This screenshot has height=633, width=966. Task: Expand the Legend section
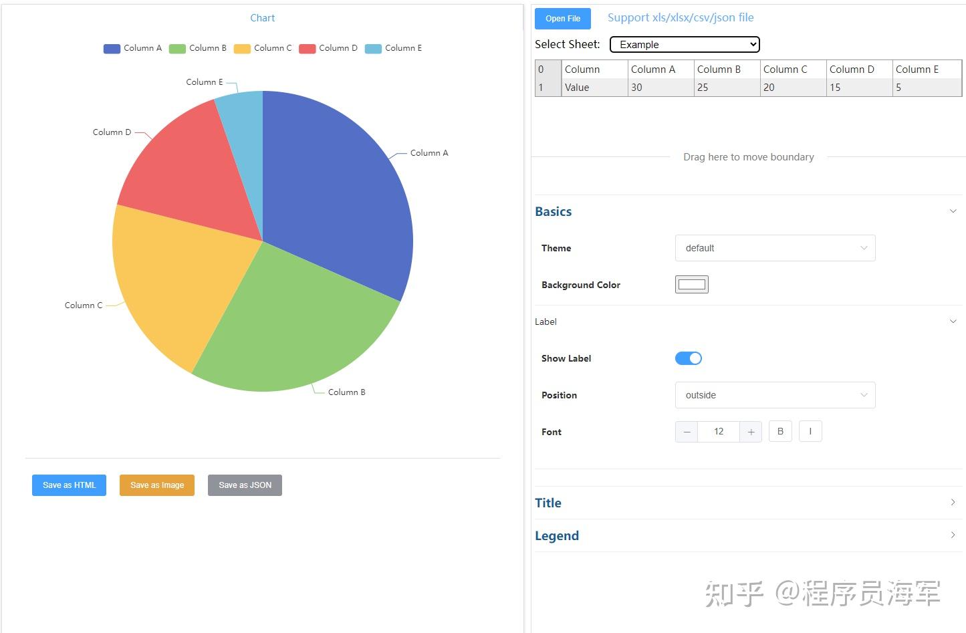click(748, 535)
